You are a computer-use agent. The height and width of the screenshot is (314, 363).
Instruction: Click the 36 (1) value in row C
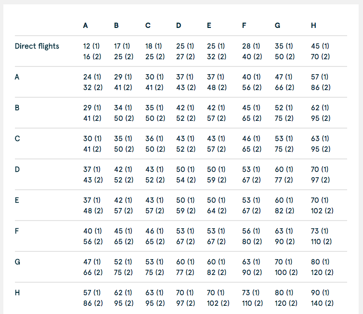point(154,139)
